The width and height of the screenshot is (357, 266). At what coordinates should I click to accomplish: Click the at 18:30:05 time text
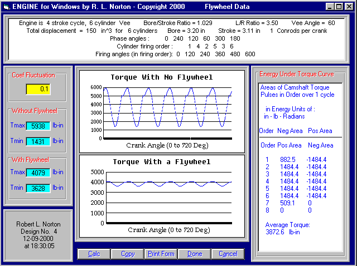pos(39,246)
